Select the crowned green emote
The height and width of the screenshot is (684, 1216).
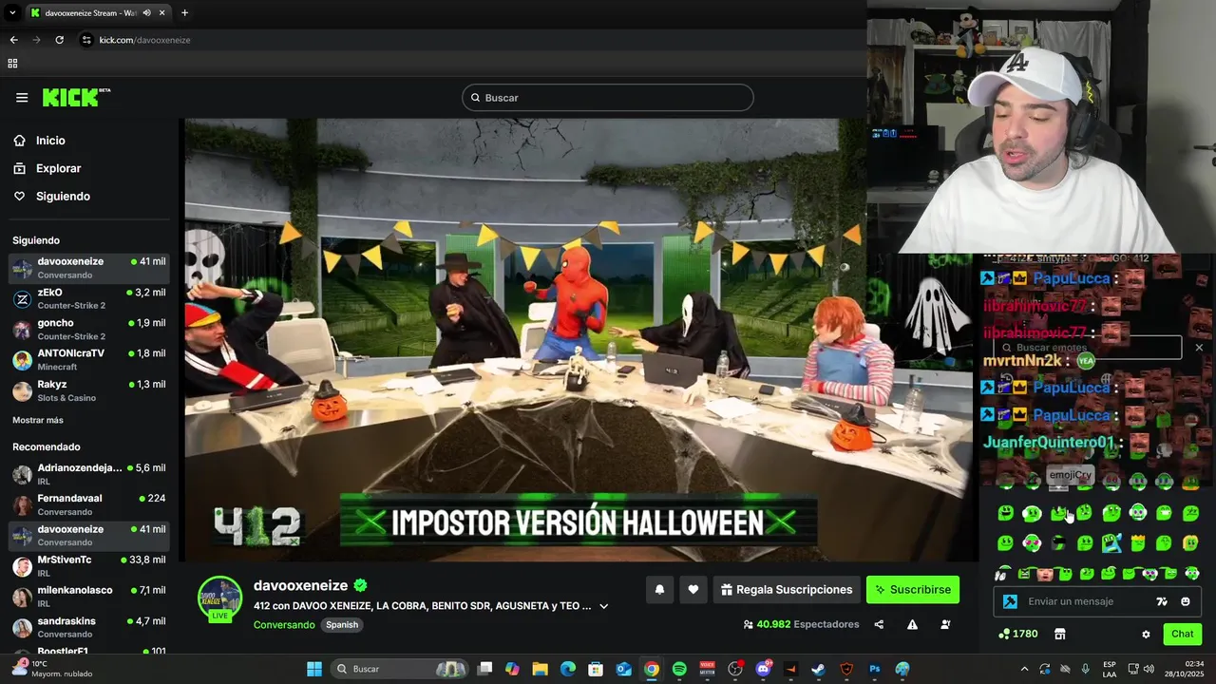point(1138,542)
